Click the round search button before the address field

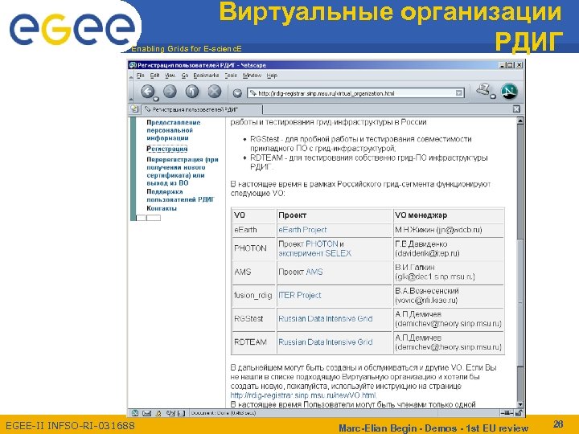(237, 93)
